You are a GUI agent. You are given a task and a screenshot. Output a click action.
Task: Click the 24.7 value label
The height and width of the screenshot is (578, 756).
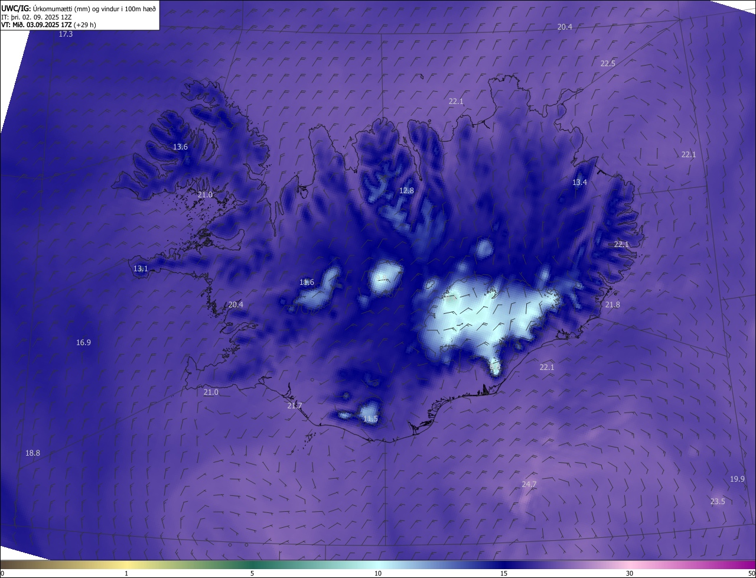click(x=529, y=484)
